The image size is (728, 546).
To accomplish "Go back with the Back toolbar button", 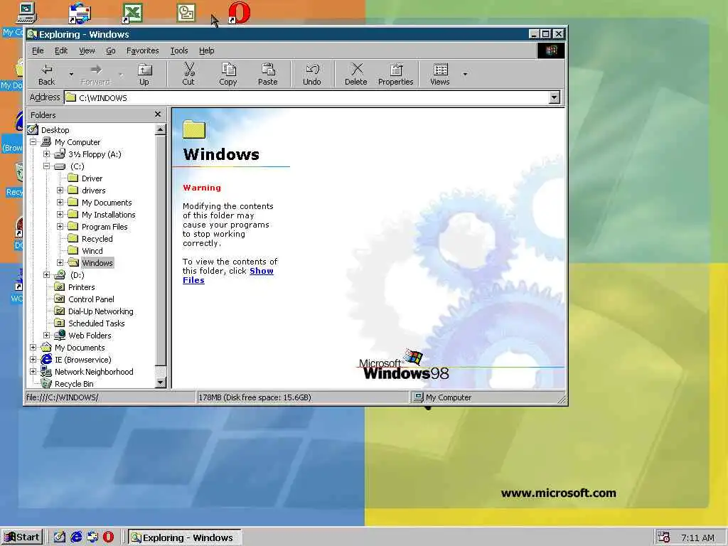I will (x=46, y=74).
